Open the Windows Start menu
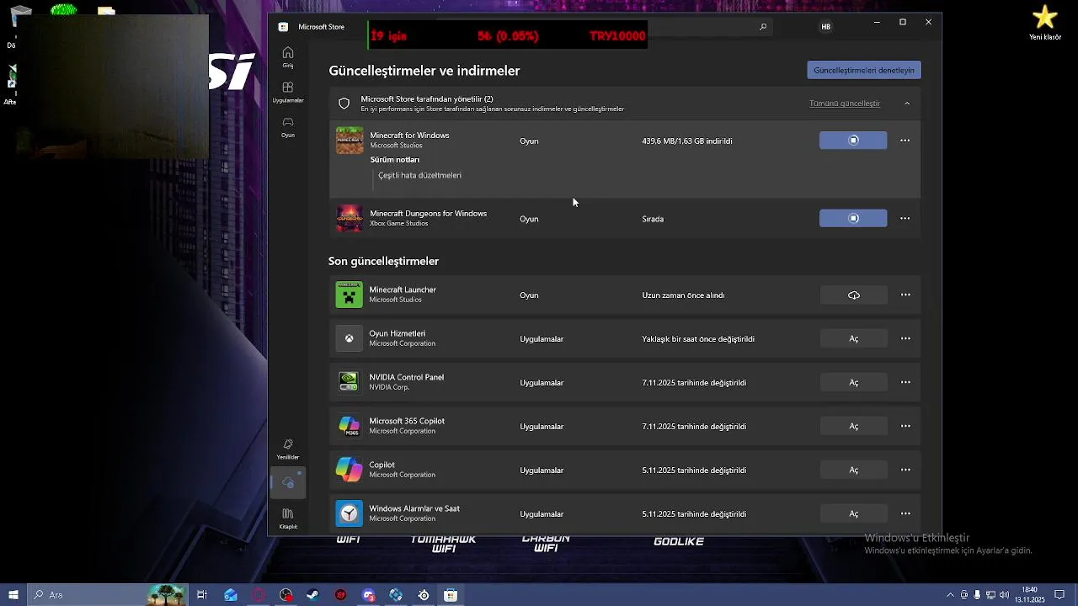Image resolution: width=1078 pixels, height=606 pixels. (x=13, y=595)
